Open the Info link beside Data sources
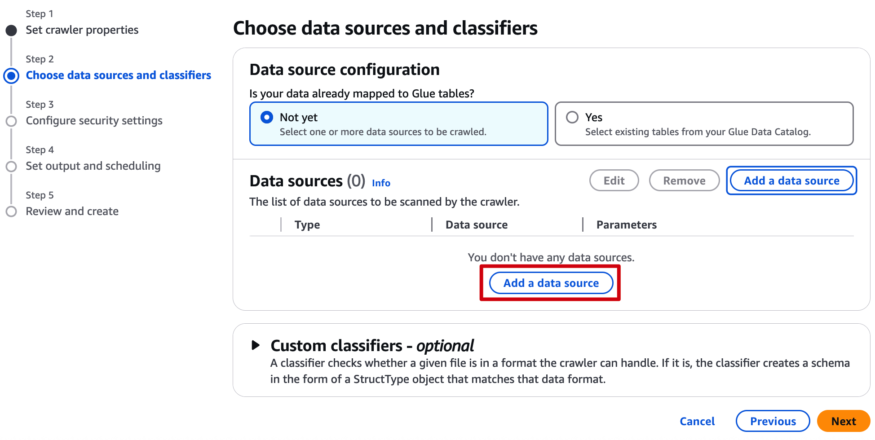This screenshot has height=440, width=875. pos(381,183)
